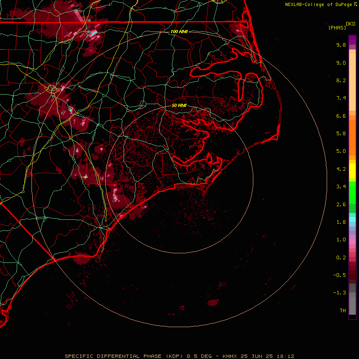The height and width of the screenshot is (359, 359).
Task: Click the -0.5 value on the color scale
Action: (x=339, y=275)
